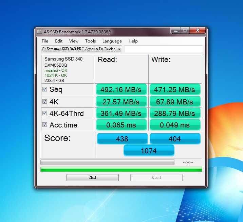This screenshot has height=222, width=243.
Task: Click the Write: column header
Action: click(161, 59)
